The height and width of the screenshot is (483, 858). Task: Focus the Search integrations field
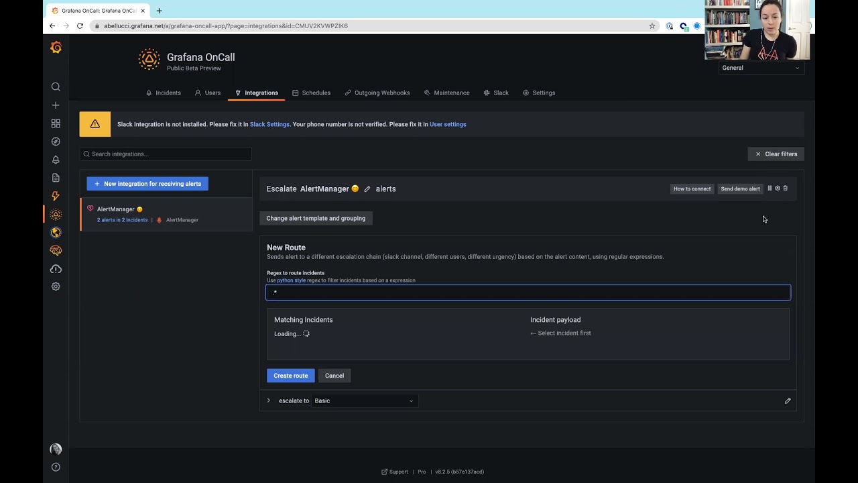click(x=166, y=154)
